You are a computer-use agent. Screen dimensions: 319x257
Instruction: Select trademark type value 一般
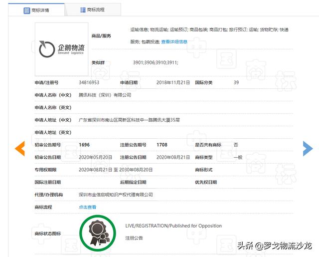[x=238, y=157]
